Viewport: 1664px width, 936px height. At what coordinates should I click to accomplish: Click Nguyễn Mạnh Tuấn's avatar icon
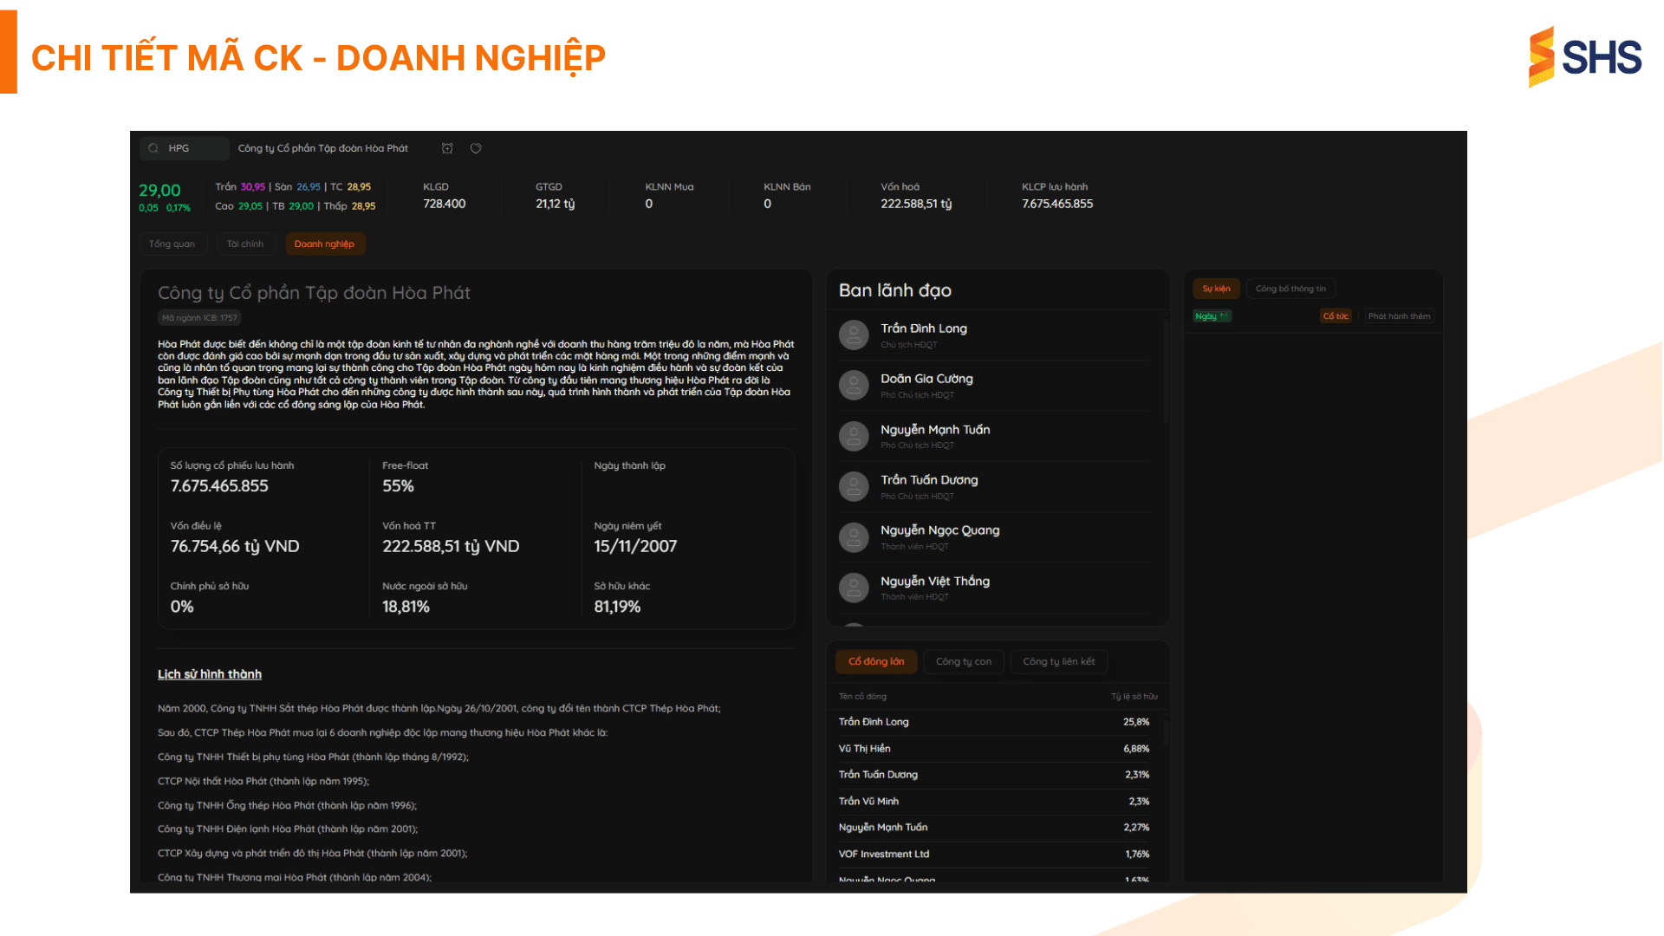tap(854, 436)
